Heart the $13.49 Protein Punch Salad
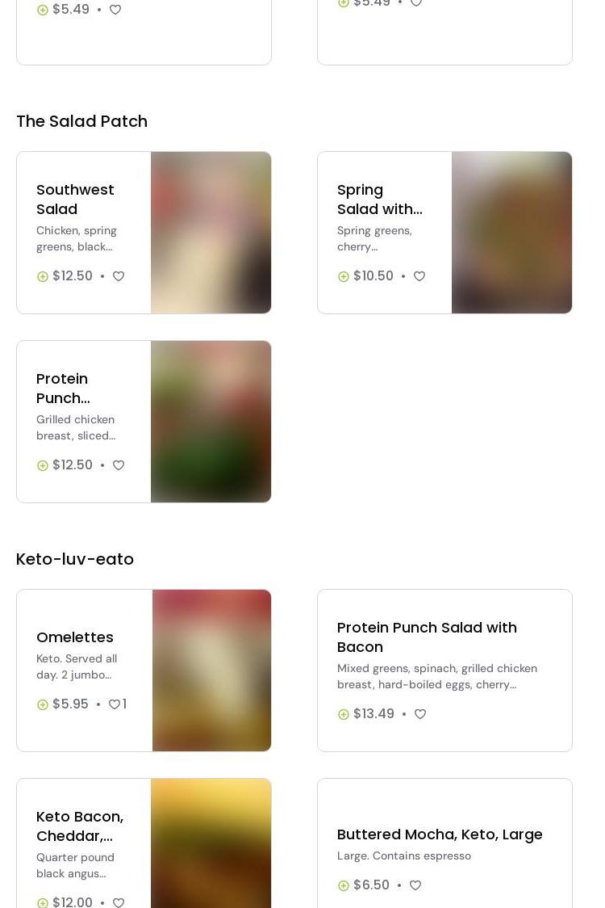The height and width of the screenshot is (908, 605). [x=420, y=714]
